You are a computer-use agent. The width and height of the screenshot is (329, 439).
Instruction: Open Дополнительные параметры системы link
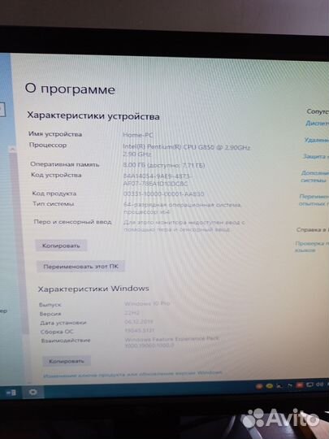(x=314, y=176)
